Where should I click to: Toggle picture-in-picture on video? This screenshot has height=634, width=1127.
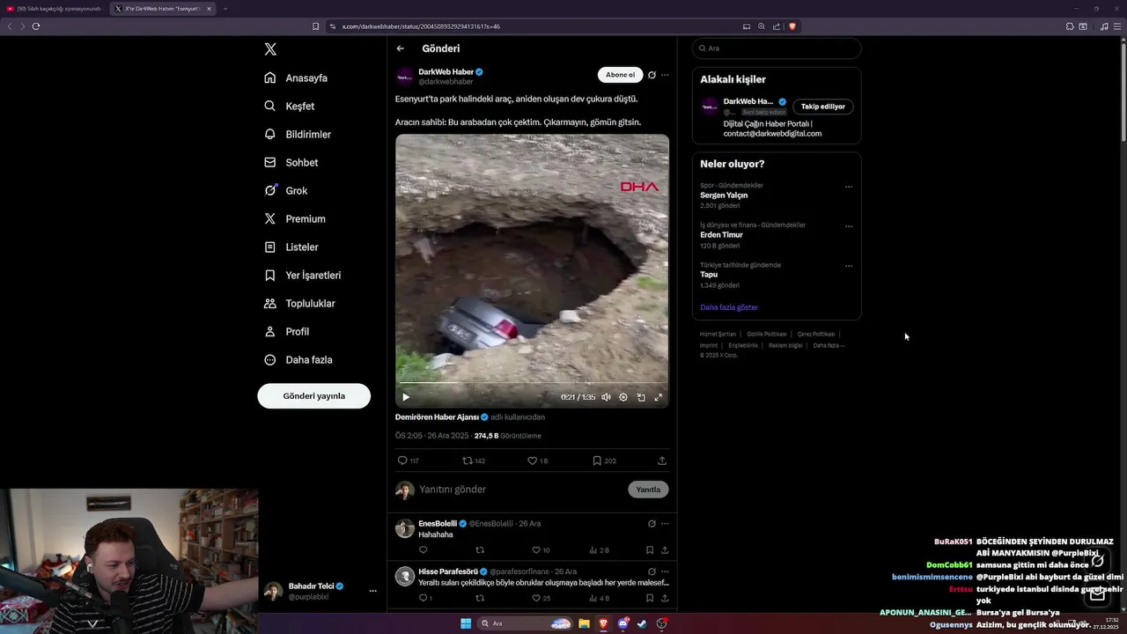(x=641, y=397)
